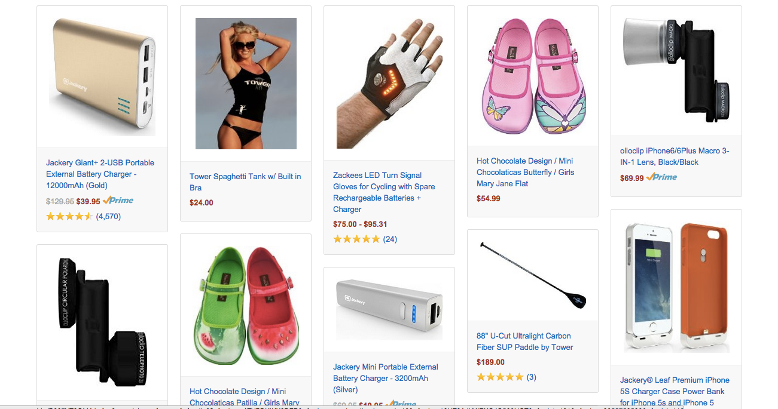Open the carbon fiber SUP paddle image

click(x=533, y=275)
